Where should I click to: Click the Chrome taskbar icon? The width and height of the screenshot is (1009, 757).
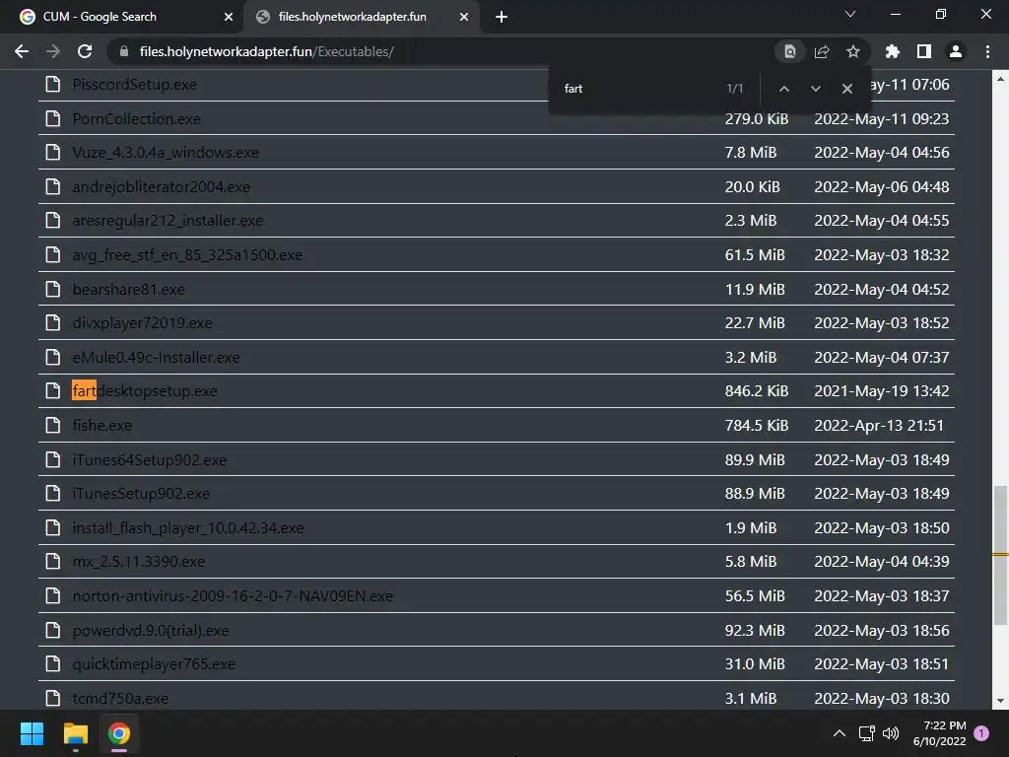click(x=119, y=733)
